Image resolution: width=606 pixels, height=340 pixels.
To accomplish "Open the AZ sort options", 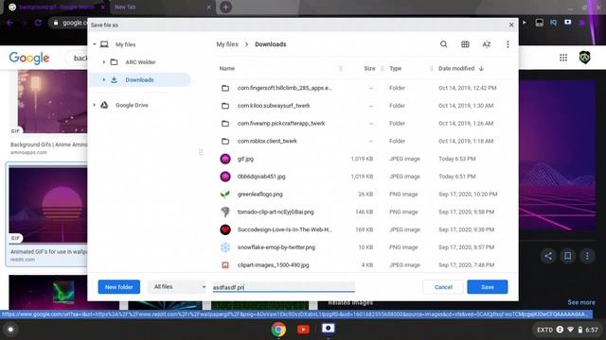I will 487,44.
